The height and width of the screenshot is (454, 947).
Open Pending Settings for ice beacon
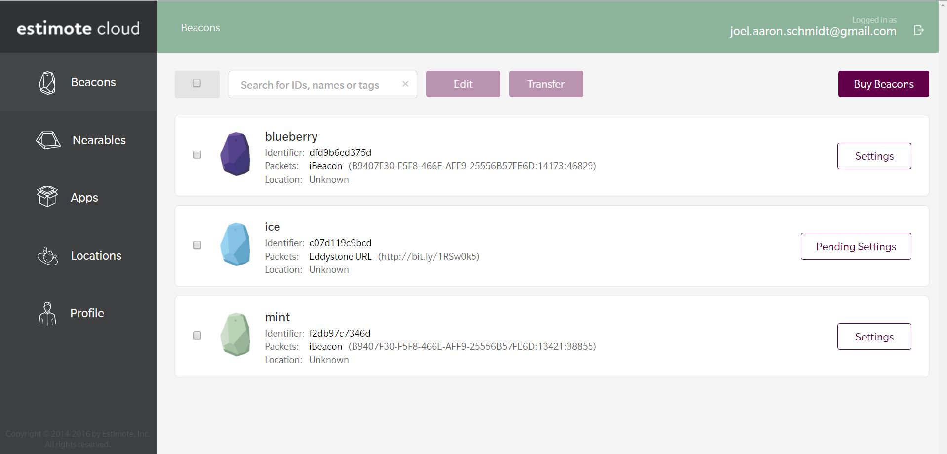click(x=856, y=246)
